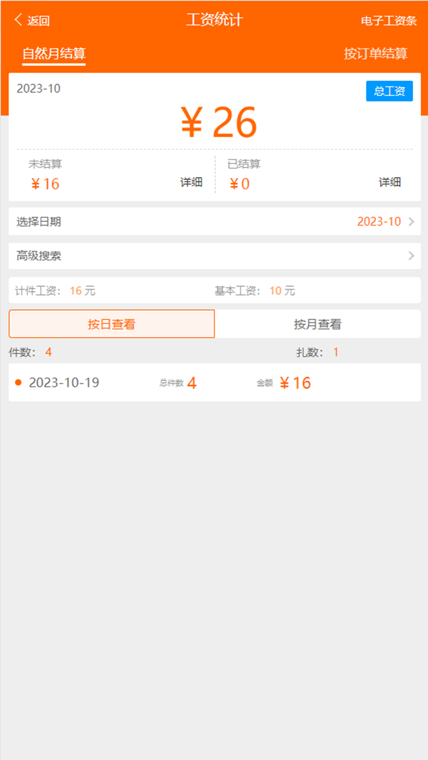Open the 电子工资条 page
Image resolution: width=428 pixels, height=760 pixels.
(388, 20)
